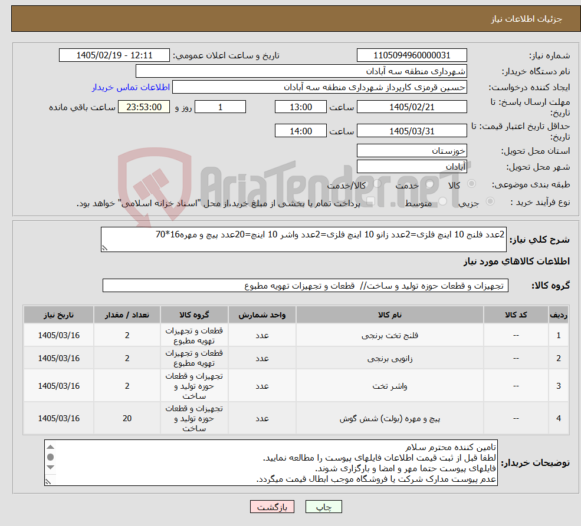Click the کد کالا column header
The image size is (581, 526).
(516, 315)
